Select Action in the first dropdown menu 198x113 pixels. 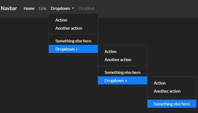click(x=73, y=20)
